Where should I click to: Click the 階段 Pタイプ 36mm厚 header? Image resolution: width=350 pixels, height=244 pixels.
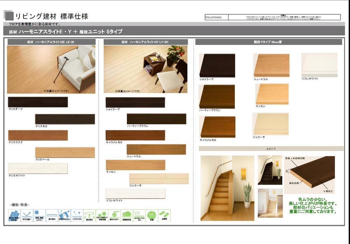click(268, 42)
